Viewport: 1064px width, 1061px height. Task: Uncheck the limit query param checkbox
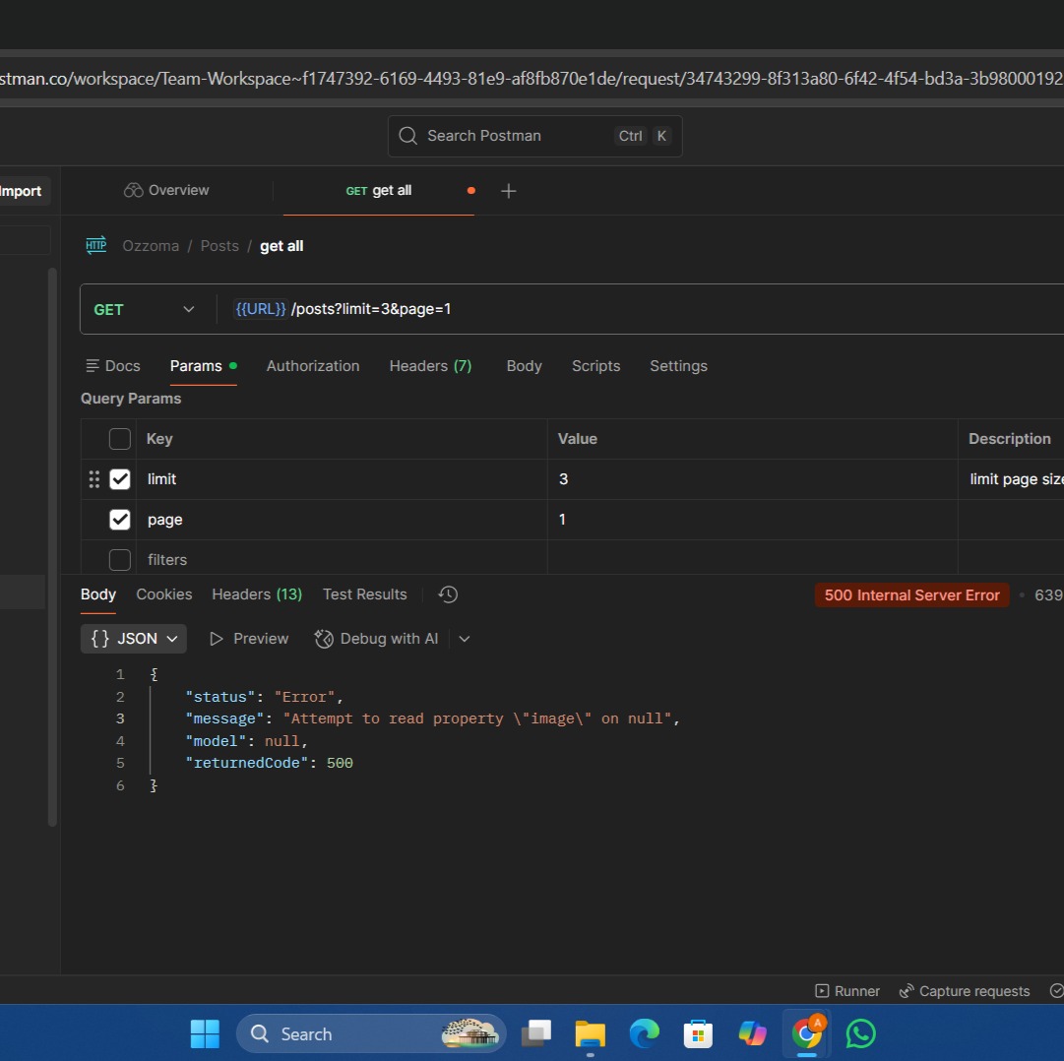[x=120, y=479]
